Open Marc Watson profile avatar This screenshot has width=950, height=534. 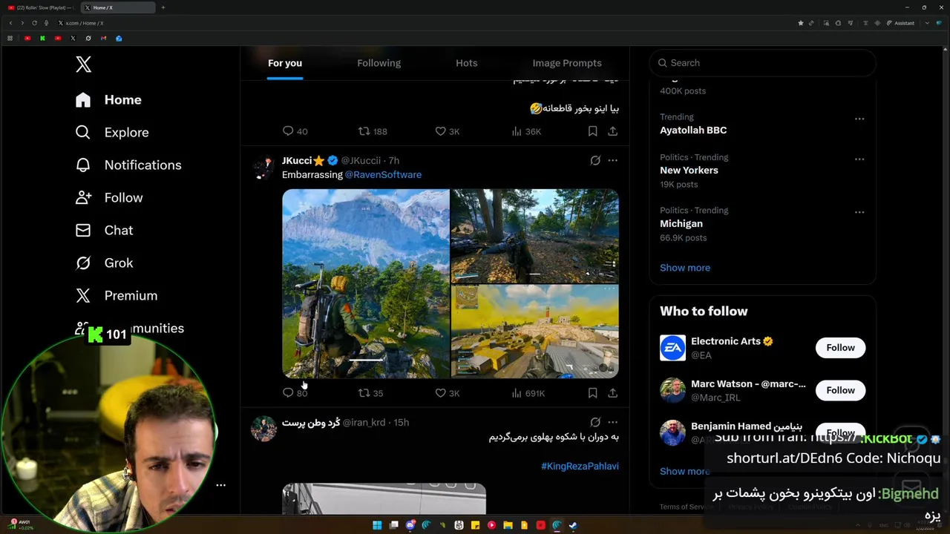[x=672, y=390]
